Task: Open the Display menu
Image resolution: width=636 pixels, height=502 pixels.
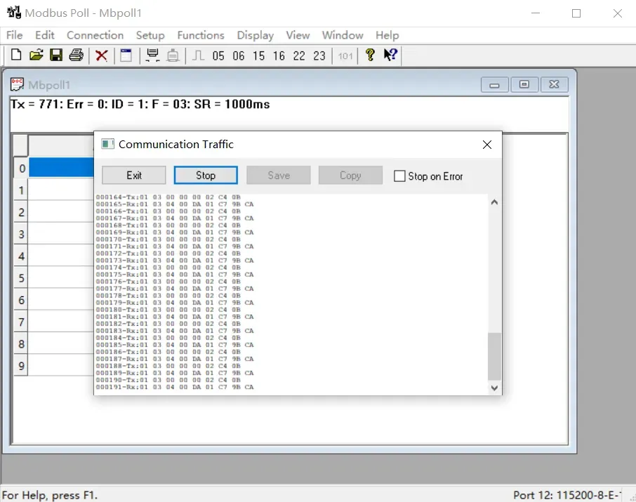Action: point(255,35)
